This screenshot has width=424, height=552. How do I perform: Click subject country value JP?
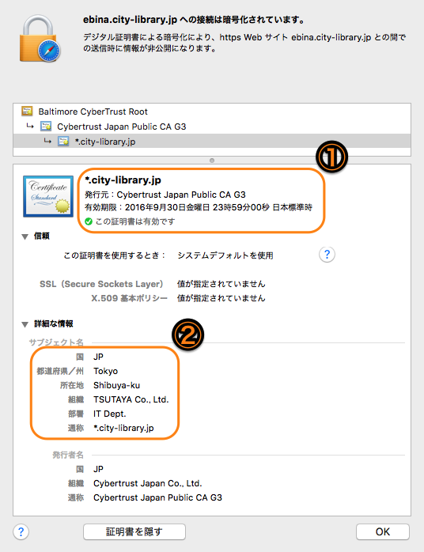pyautogui.click(x=98, y=357)
